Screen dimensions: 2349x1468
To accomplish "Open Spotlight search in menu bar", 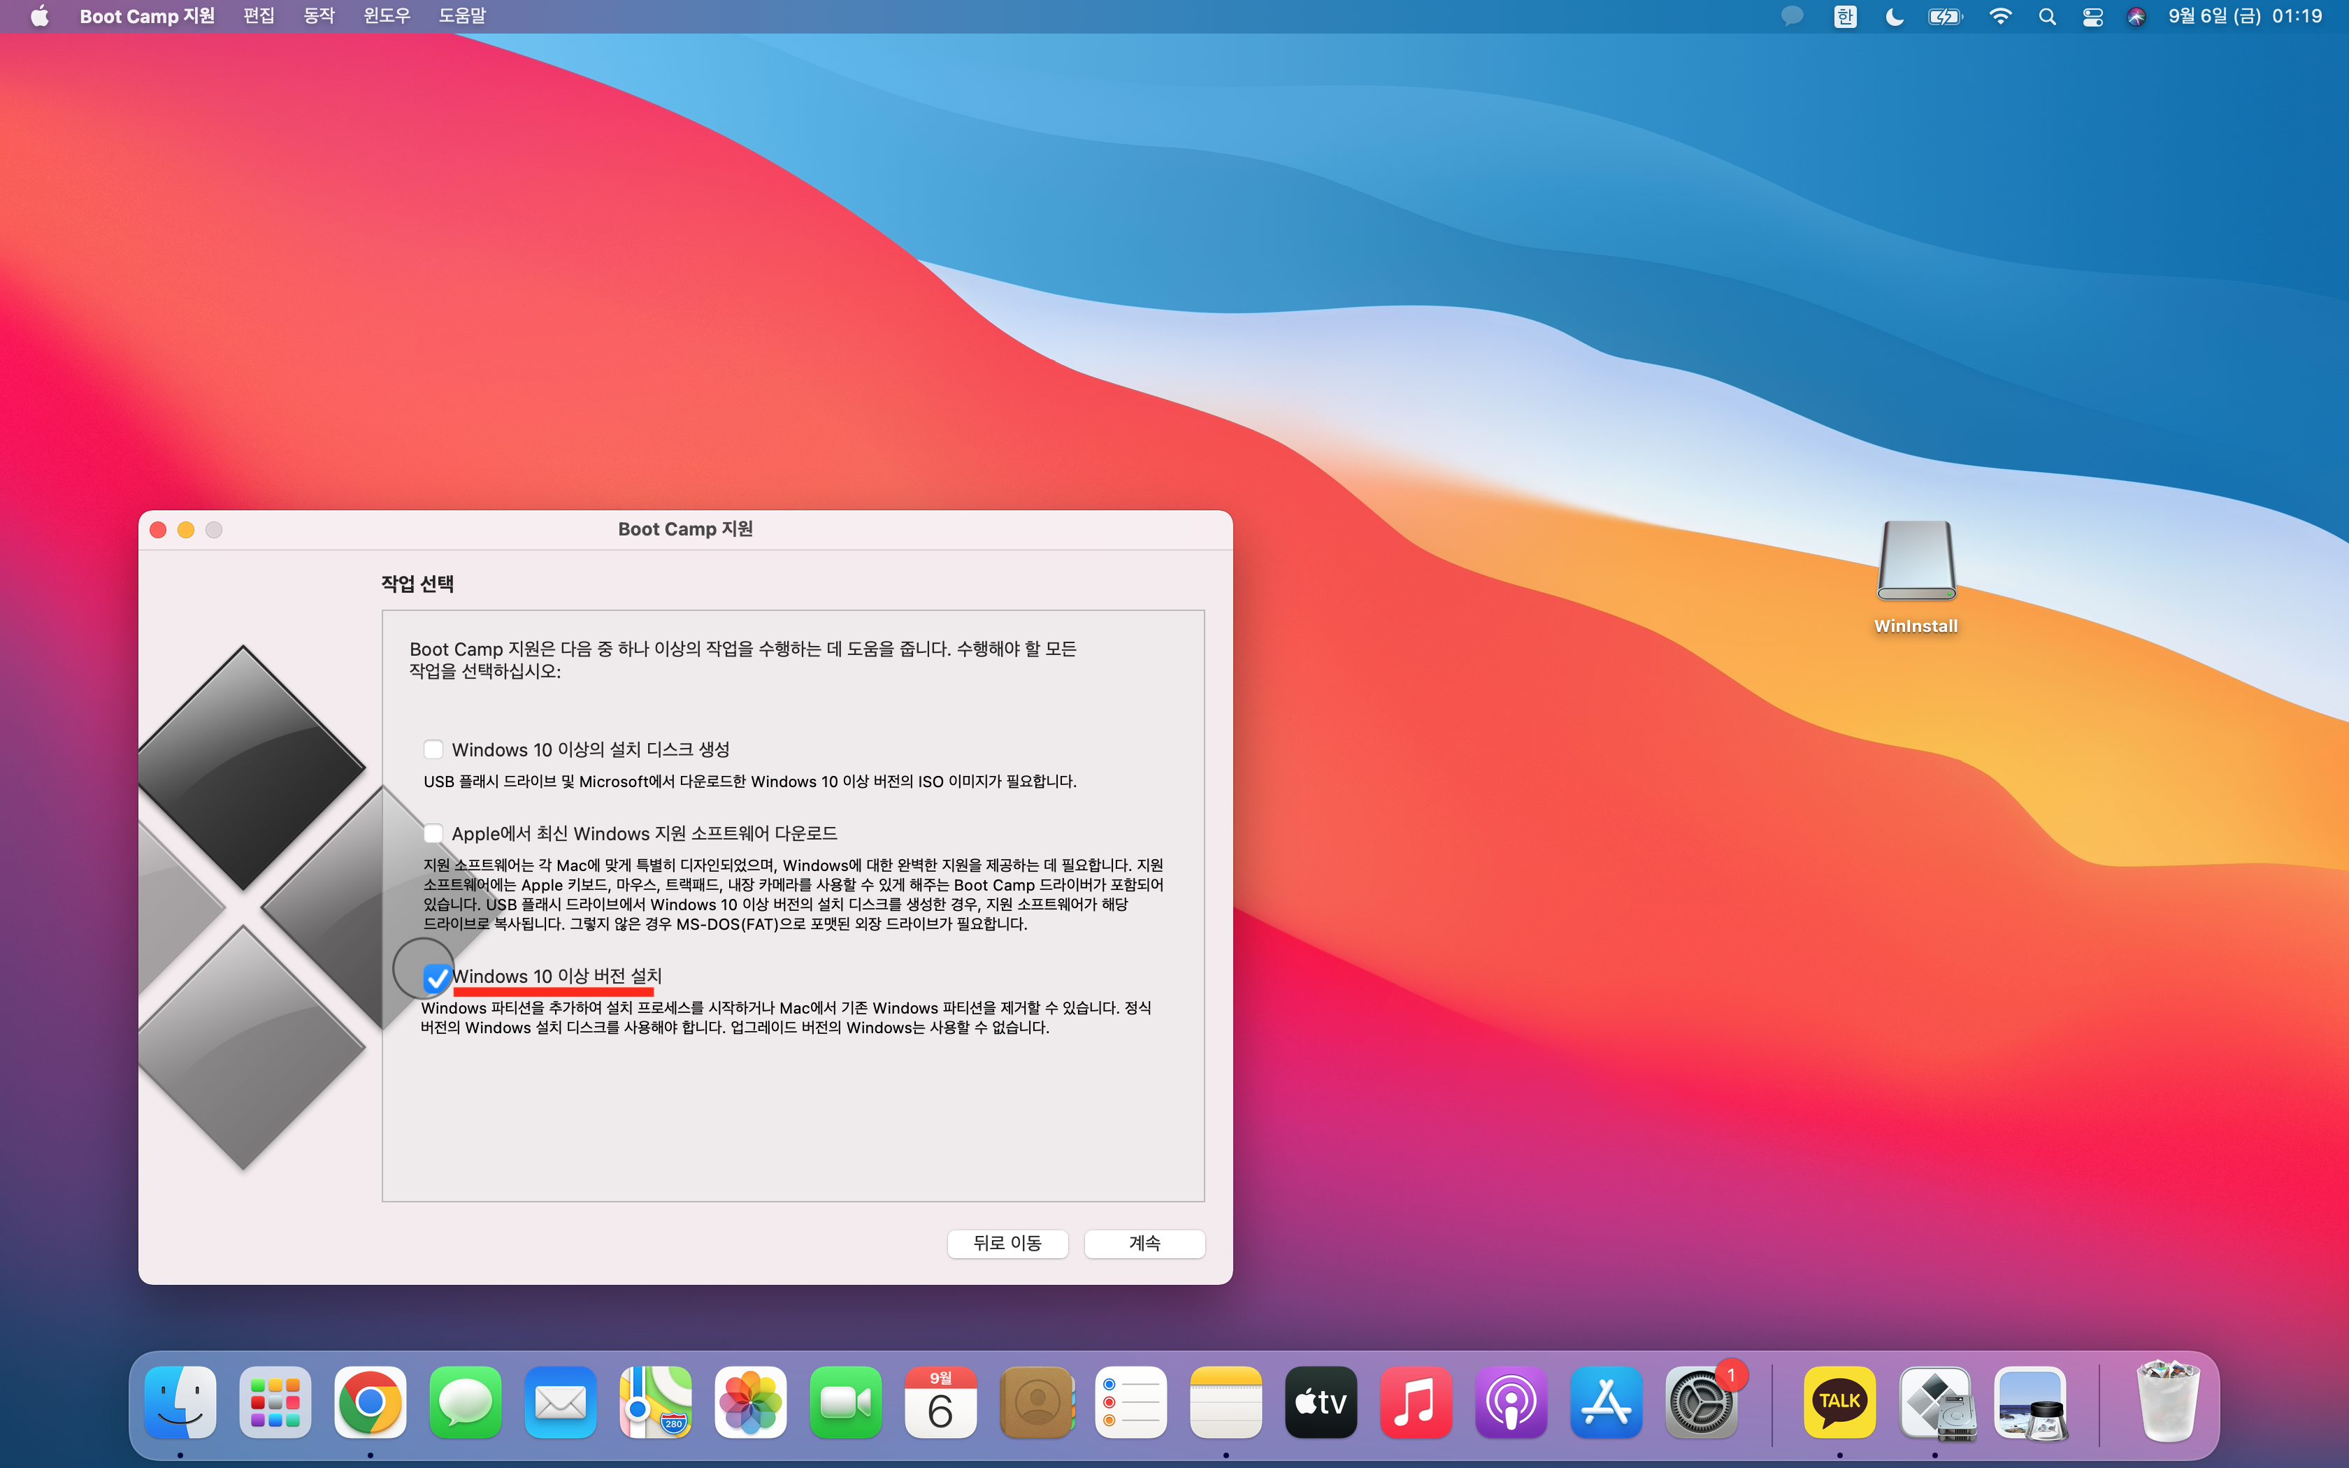I will click(2047, 17).
